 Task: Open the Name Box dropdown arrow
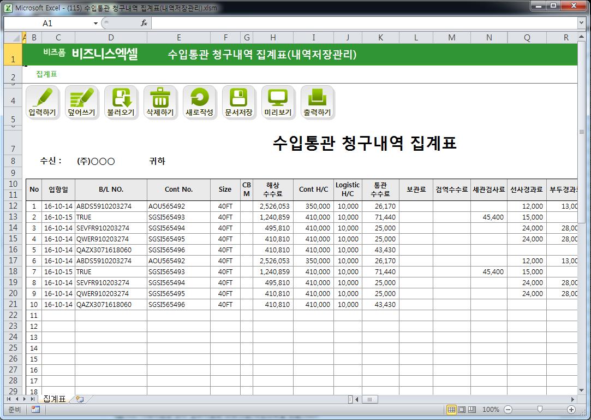[x=95, y=23]
